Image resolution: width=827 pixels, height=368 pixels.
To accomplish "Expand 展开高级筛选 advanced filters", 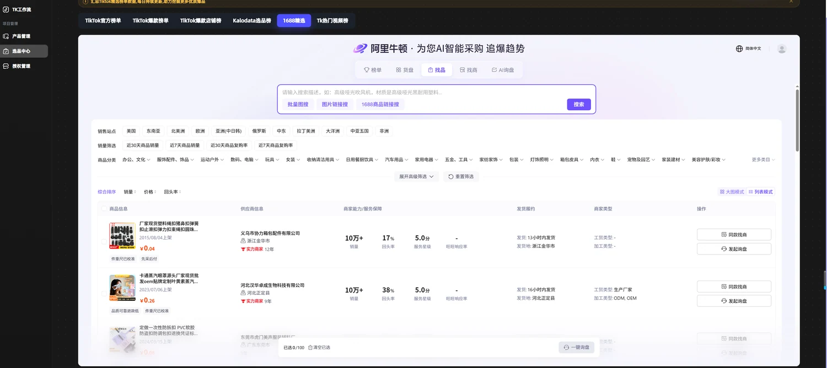I will point(416,177).
